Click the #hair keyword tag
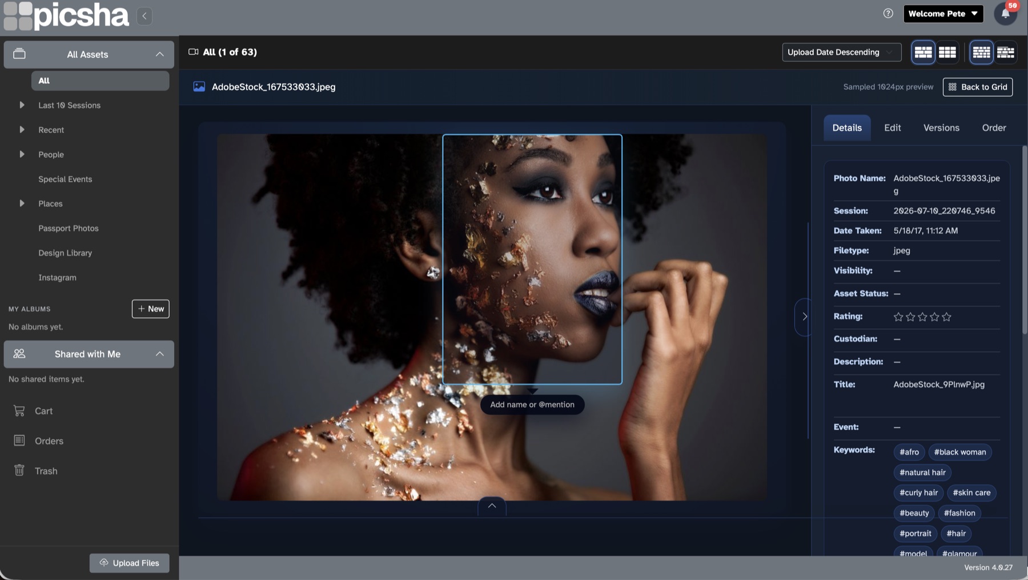 956,534
